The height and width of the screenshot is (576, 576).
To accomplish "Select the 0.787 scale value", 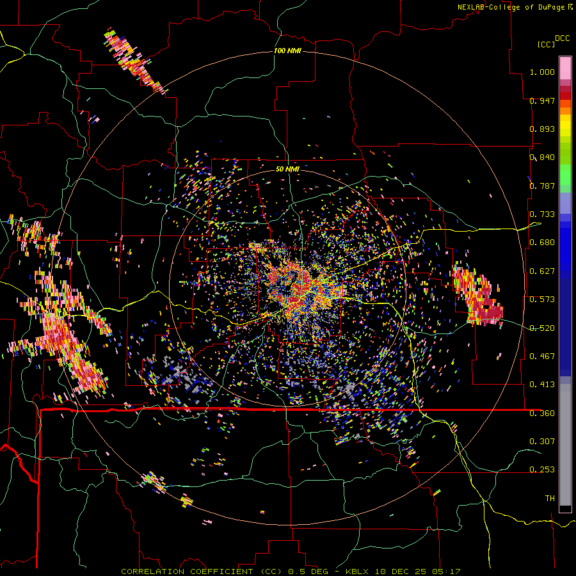I will (x=542, y=186).
